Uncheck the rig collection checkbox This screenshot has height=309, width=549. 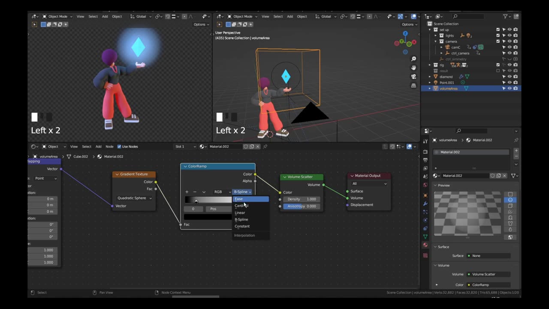click(498, 65)
